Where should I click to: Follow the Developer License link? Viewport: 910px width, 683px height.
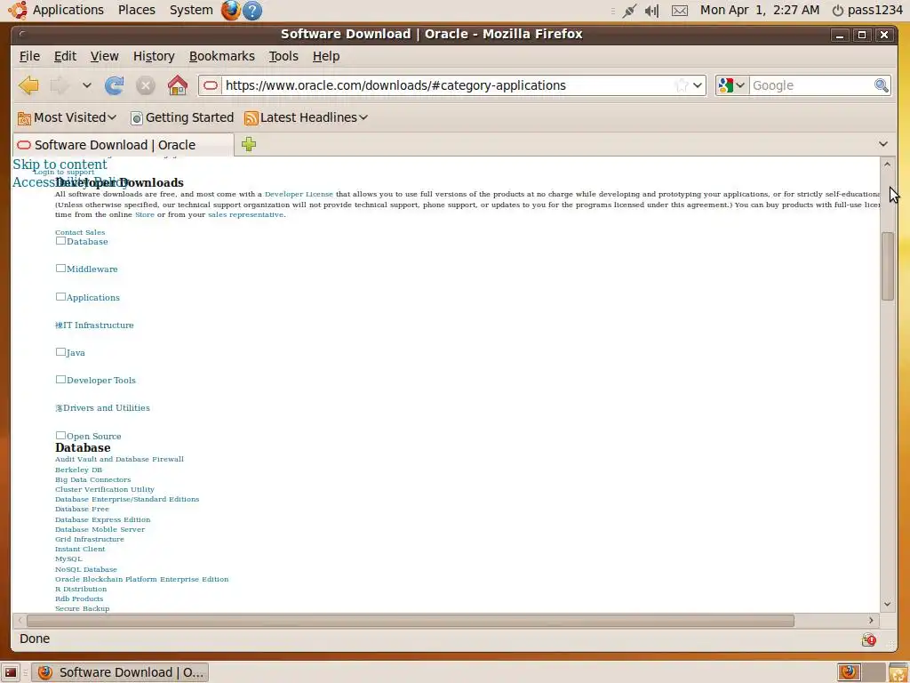click(x=299, y=194)
